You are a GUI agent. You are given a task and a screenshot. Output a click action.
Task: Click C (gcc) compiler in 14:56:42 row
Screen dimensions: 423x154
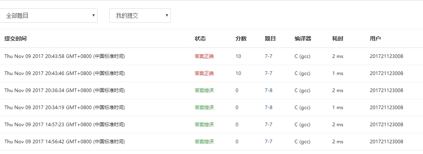pyautogui.click(x=302, y=142)
